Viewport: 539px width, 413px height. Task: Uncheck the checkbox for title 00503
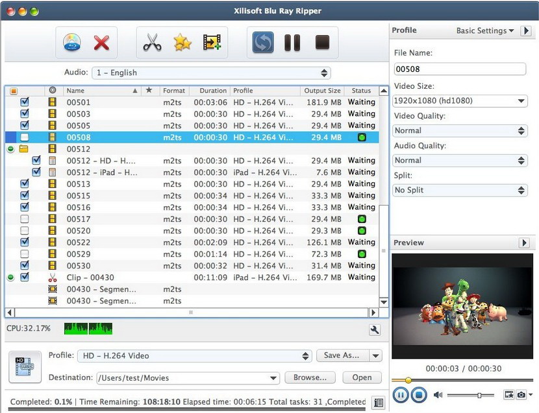click(x=25, y=113)
